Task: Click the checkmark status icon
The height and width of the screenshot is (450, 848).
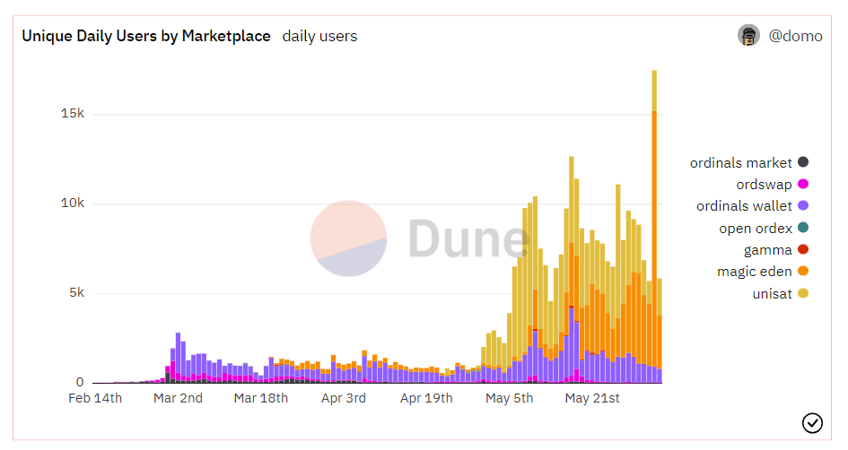Action: [x=812, y=423]
